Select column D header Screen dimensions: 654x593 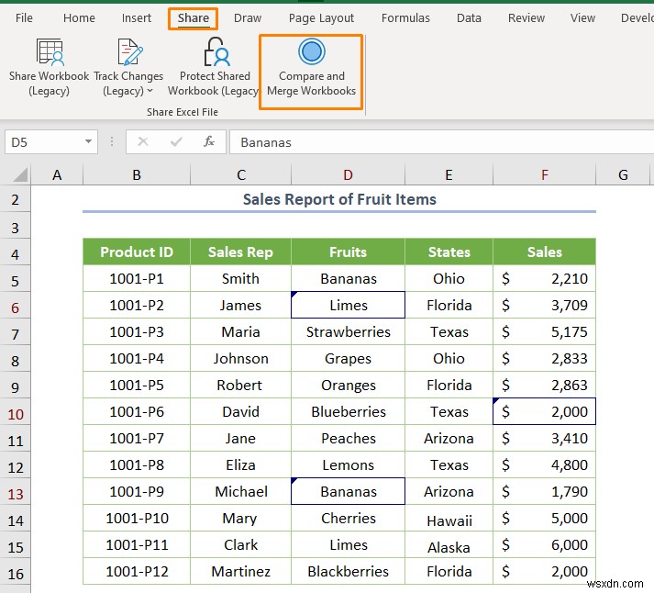coord(348,175)
